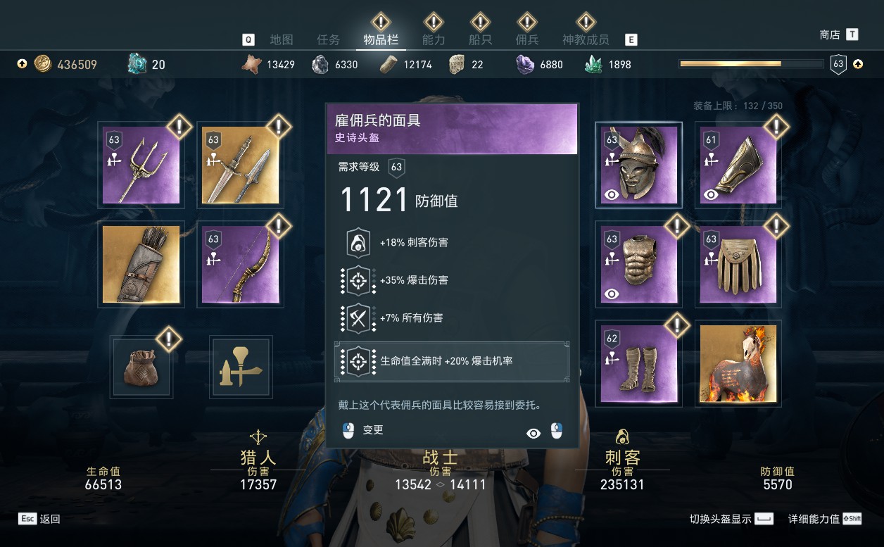Select the trident spear weapon slot

coord(141,165)
